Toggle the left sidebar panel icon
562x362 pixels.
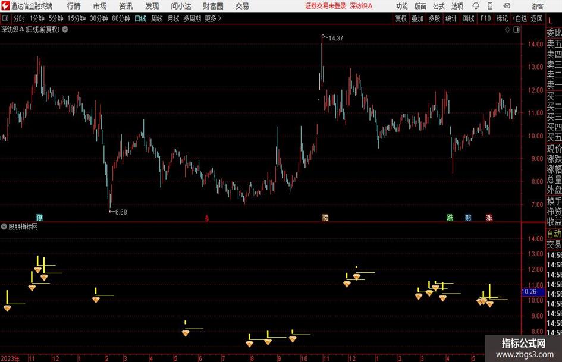coord(5,18)
